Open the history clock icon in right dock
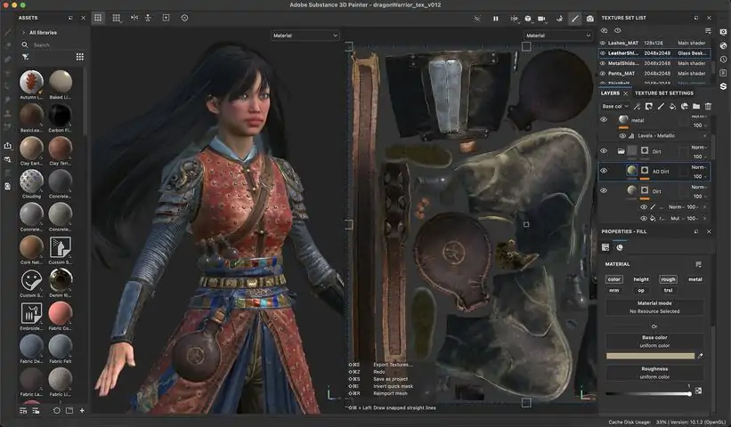Viewport: 731px width, 427px height. click(x=723, y=59)
